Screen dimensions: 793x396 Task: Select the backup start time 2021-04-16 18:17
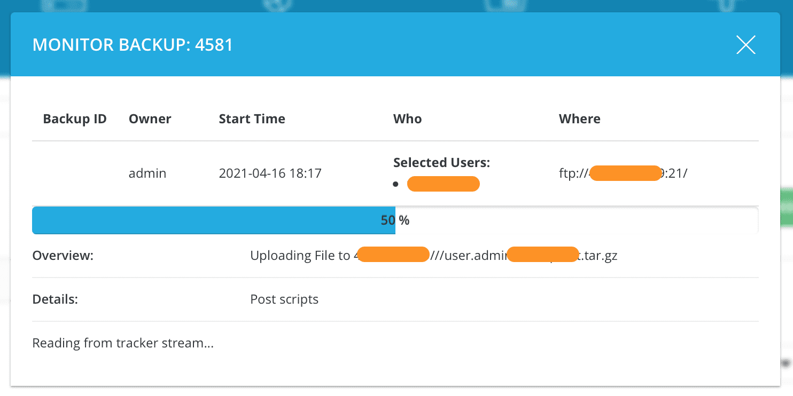pos(270,173)
